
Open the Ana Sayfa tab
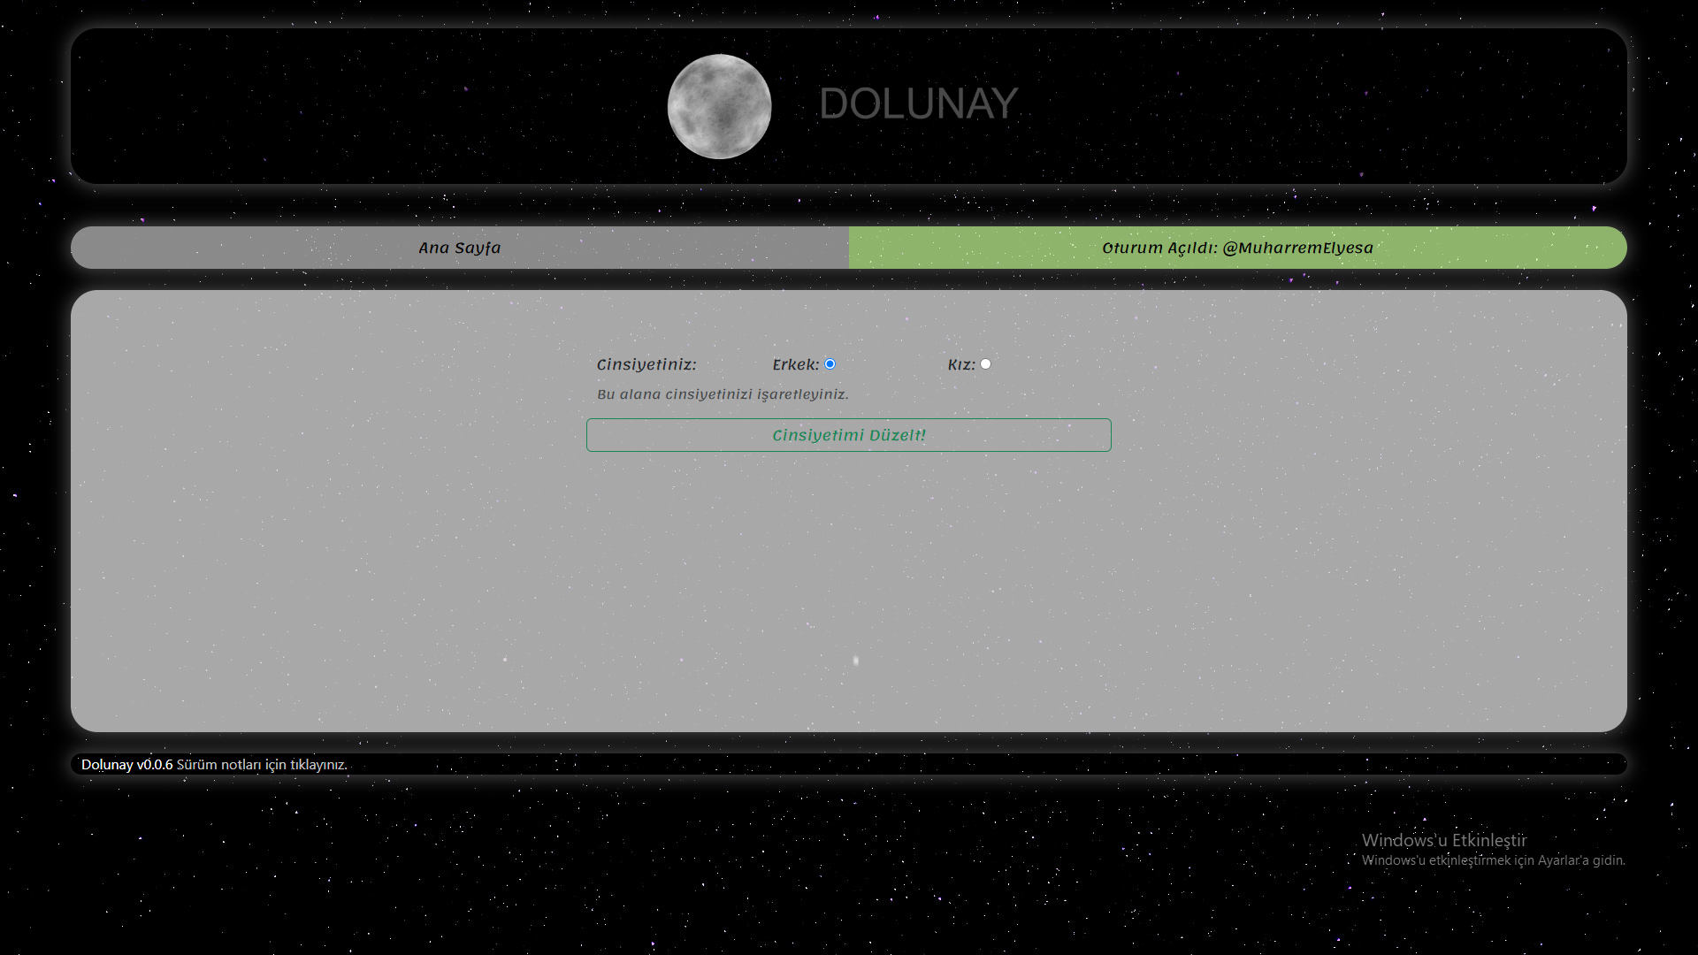[x=459, y=248]
